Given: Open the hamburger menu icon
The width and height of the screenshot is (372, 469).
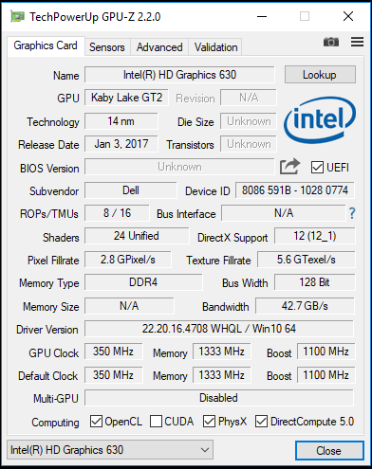Looking at the screenshot, I should (x=357, y=42).
